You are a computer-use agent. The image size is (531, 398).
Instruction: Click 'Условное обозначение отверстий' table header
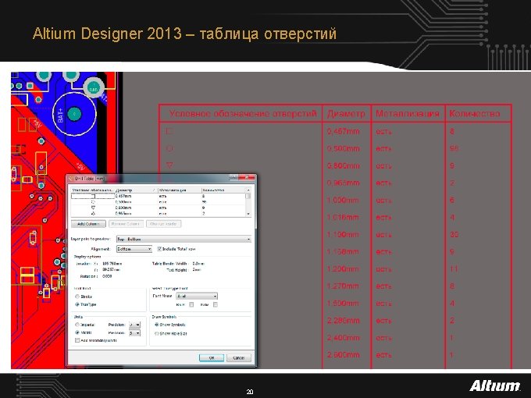[243, 113]
